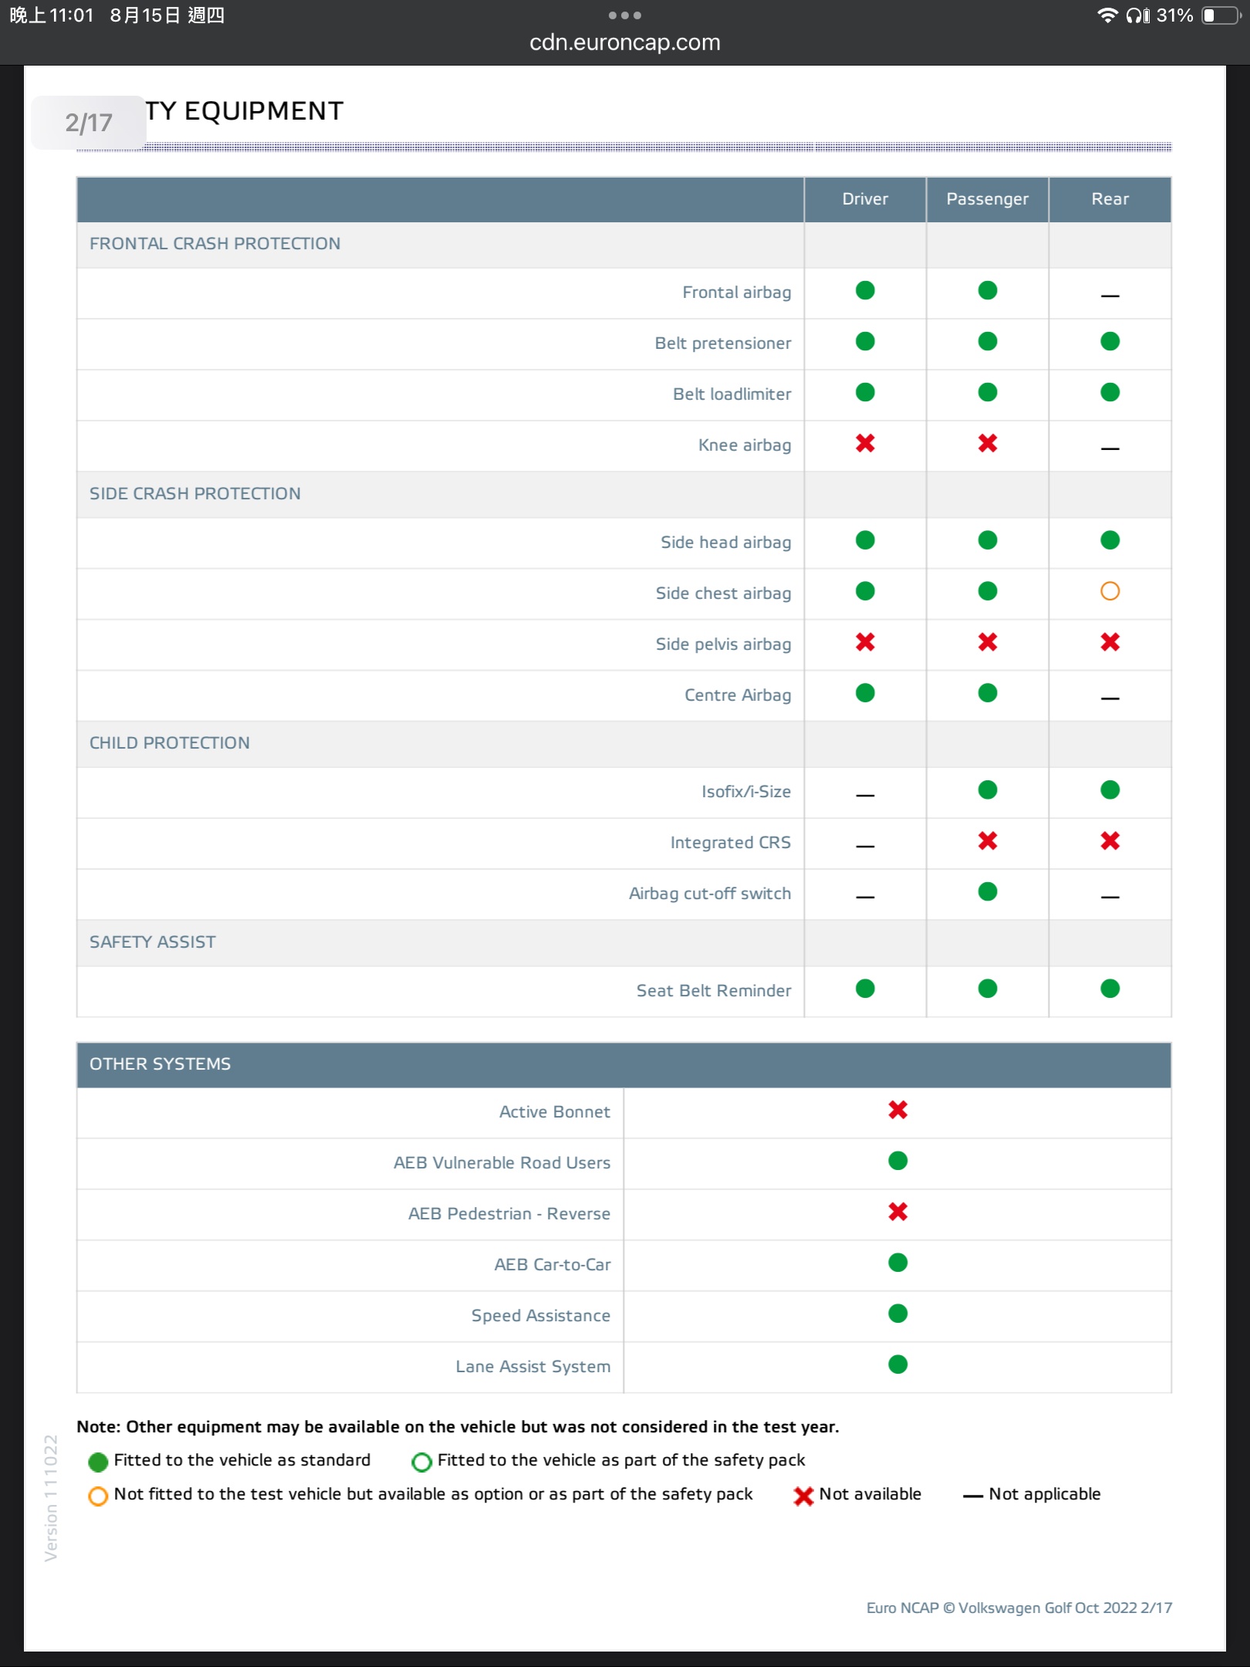Click the Frontal airbag row label
Image resolution: width=1250 pixels, height=1667 pixels.
(x=736, y=292)
